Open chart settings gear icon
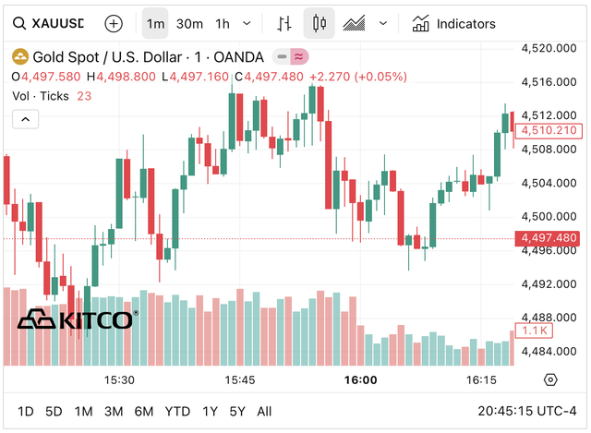Image resolution: width=591 pixels, height=433 pixels. click(550, 379)
